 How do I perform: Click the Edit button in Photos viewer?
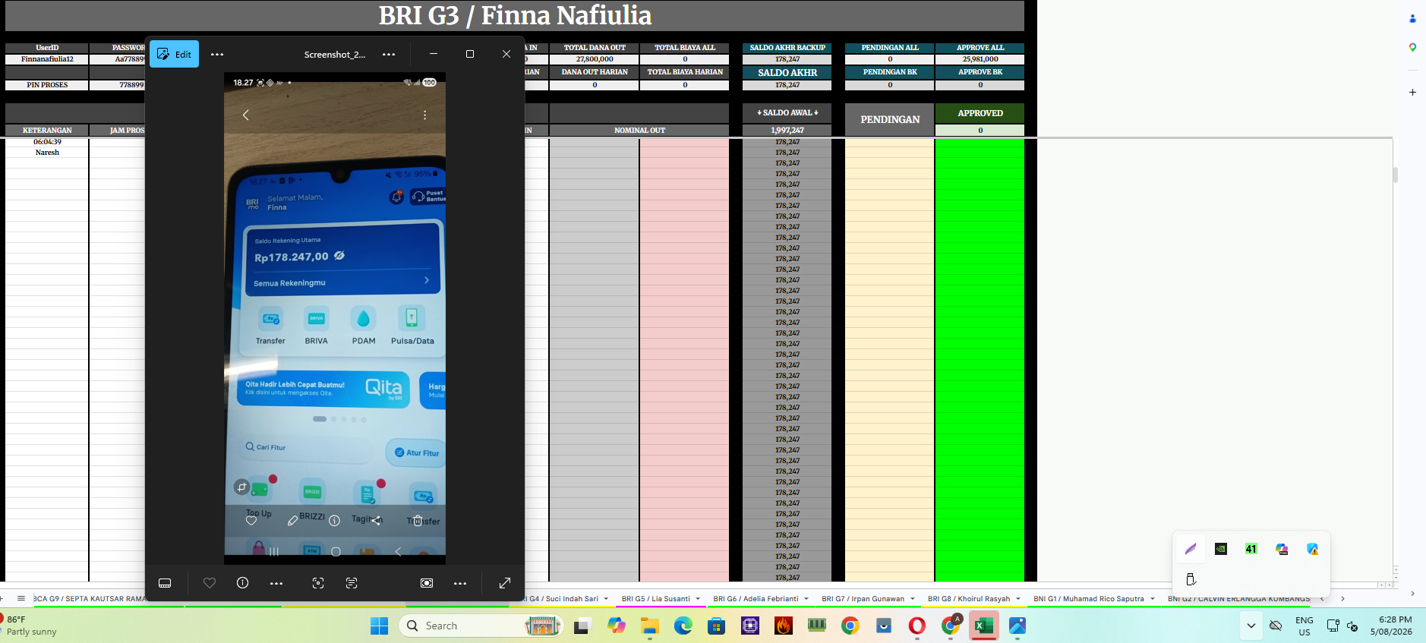(x=174, y=54)
